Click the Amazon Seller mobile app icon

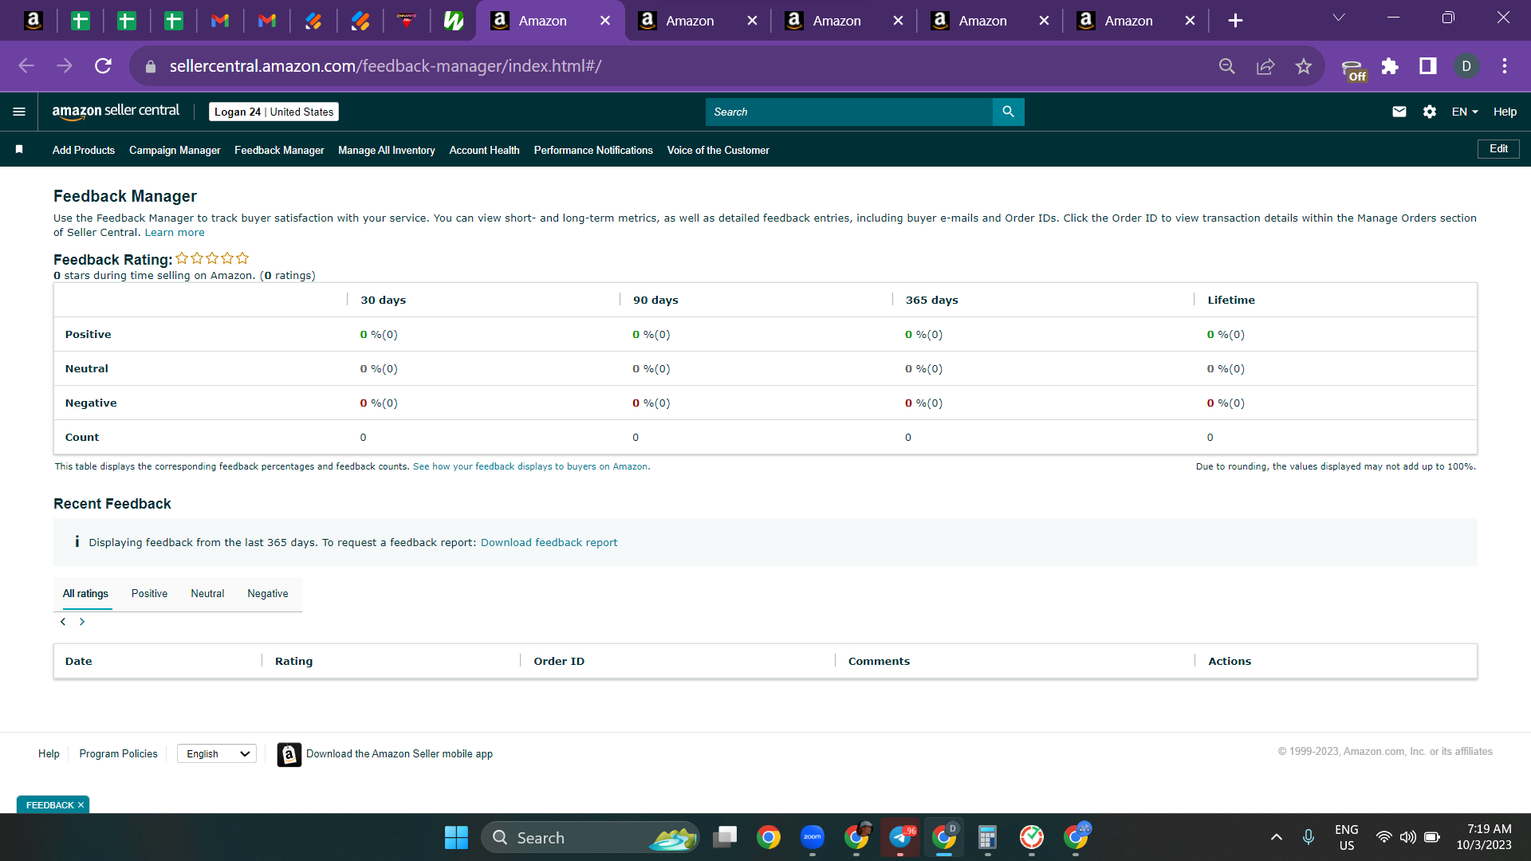click(x=289, y=754)
